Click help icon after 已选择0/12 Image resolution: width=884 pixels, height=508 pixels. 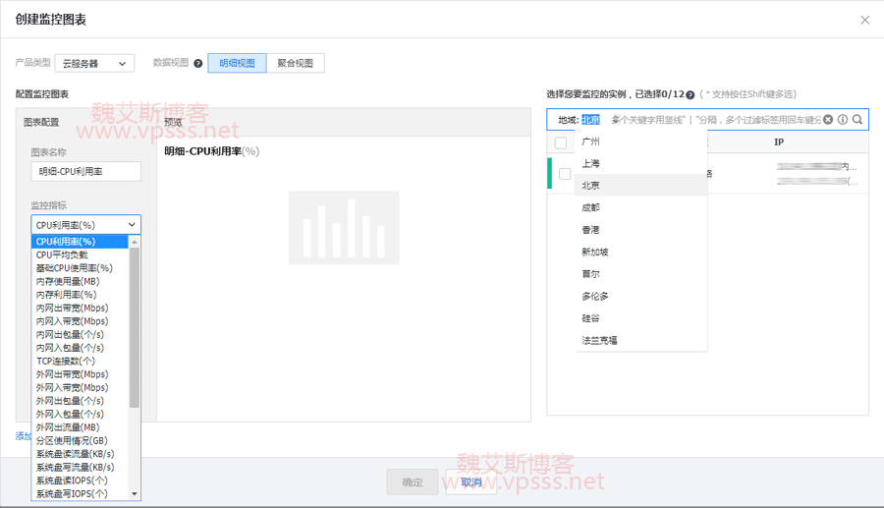691,95
